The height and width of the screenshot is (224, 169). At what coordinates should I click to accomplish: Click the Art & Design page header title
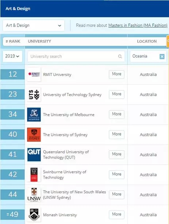coord(18,8)
